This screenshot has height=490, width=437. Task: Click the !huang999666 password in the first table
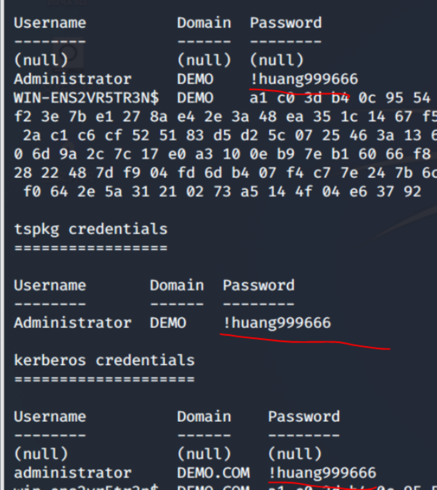pyautogui.click(x=304, y=79)
